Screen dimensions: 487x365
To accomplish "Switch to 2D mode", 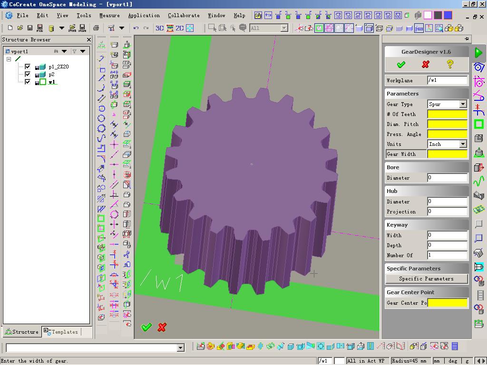I will coord(179,28).
